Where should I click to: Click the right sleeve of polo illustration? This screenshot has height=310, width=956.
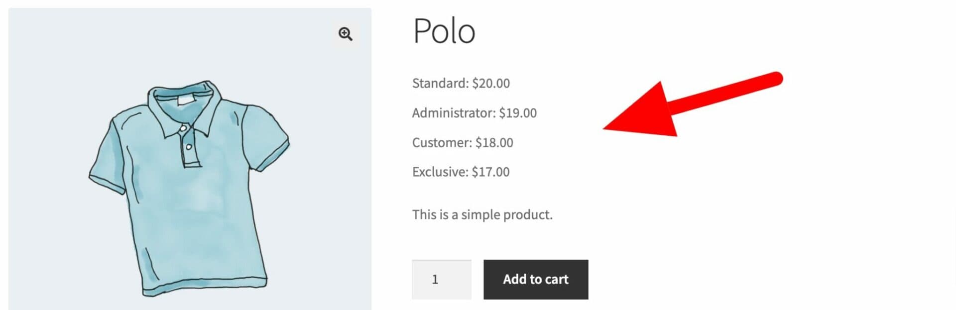[x=266, y=139]
